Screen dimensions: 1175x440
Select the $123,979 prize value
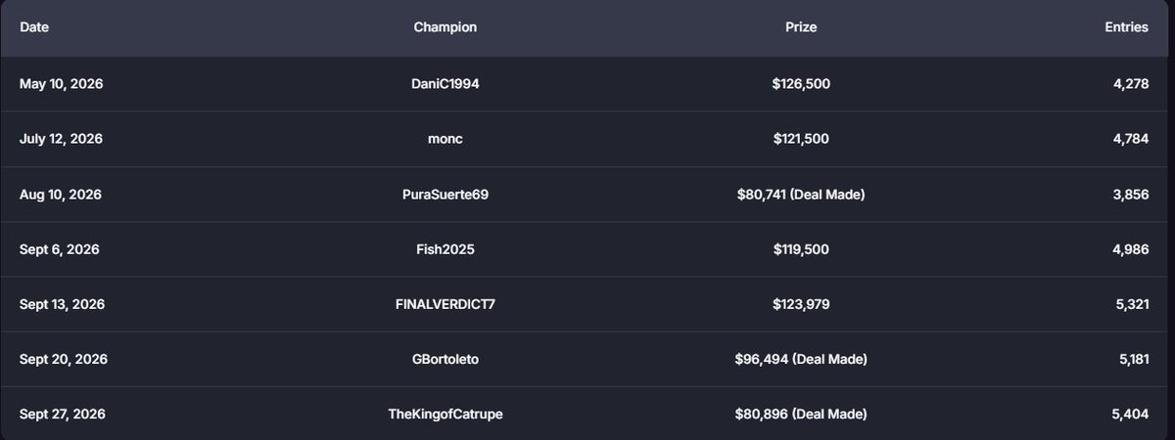coord(801,304)
